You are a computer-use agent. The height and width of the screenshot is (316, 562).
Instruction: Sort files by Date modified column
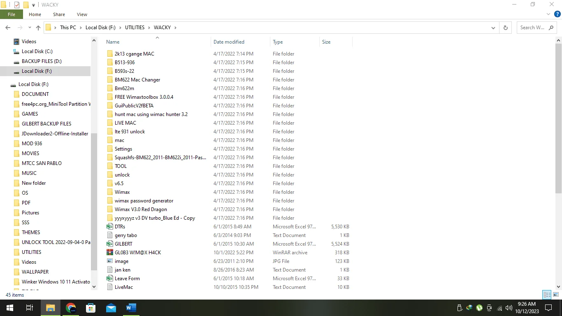229,42
